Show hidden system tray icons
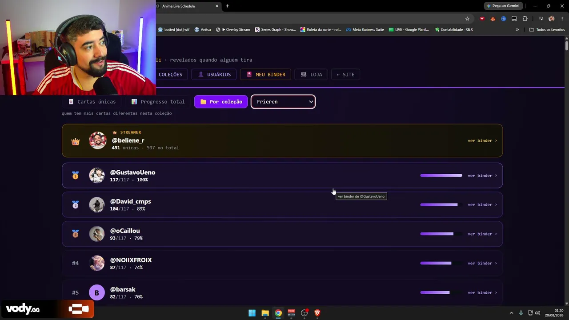This screenshot has height=320, width=569. click(511, 313)
